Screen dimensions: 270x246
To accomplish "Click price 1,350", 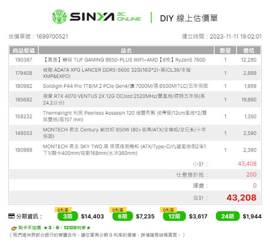I will tap(250, 116).
